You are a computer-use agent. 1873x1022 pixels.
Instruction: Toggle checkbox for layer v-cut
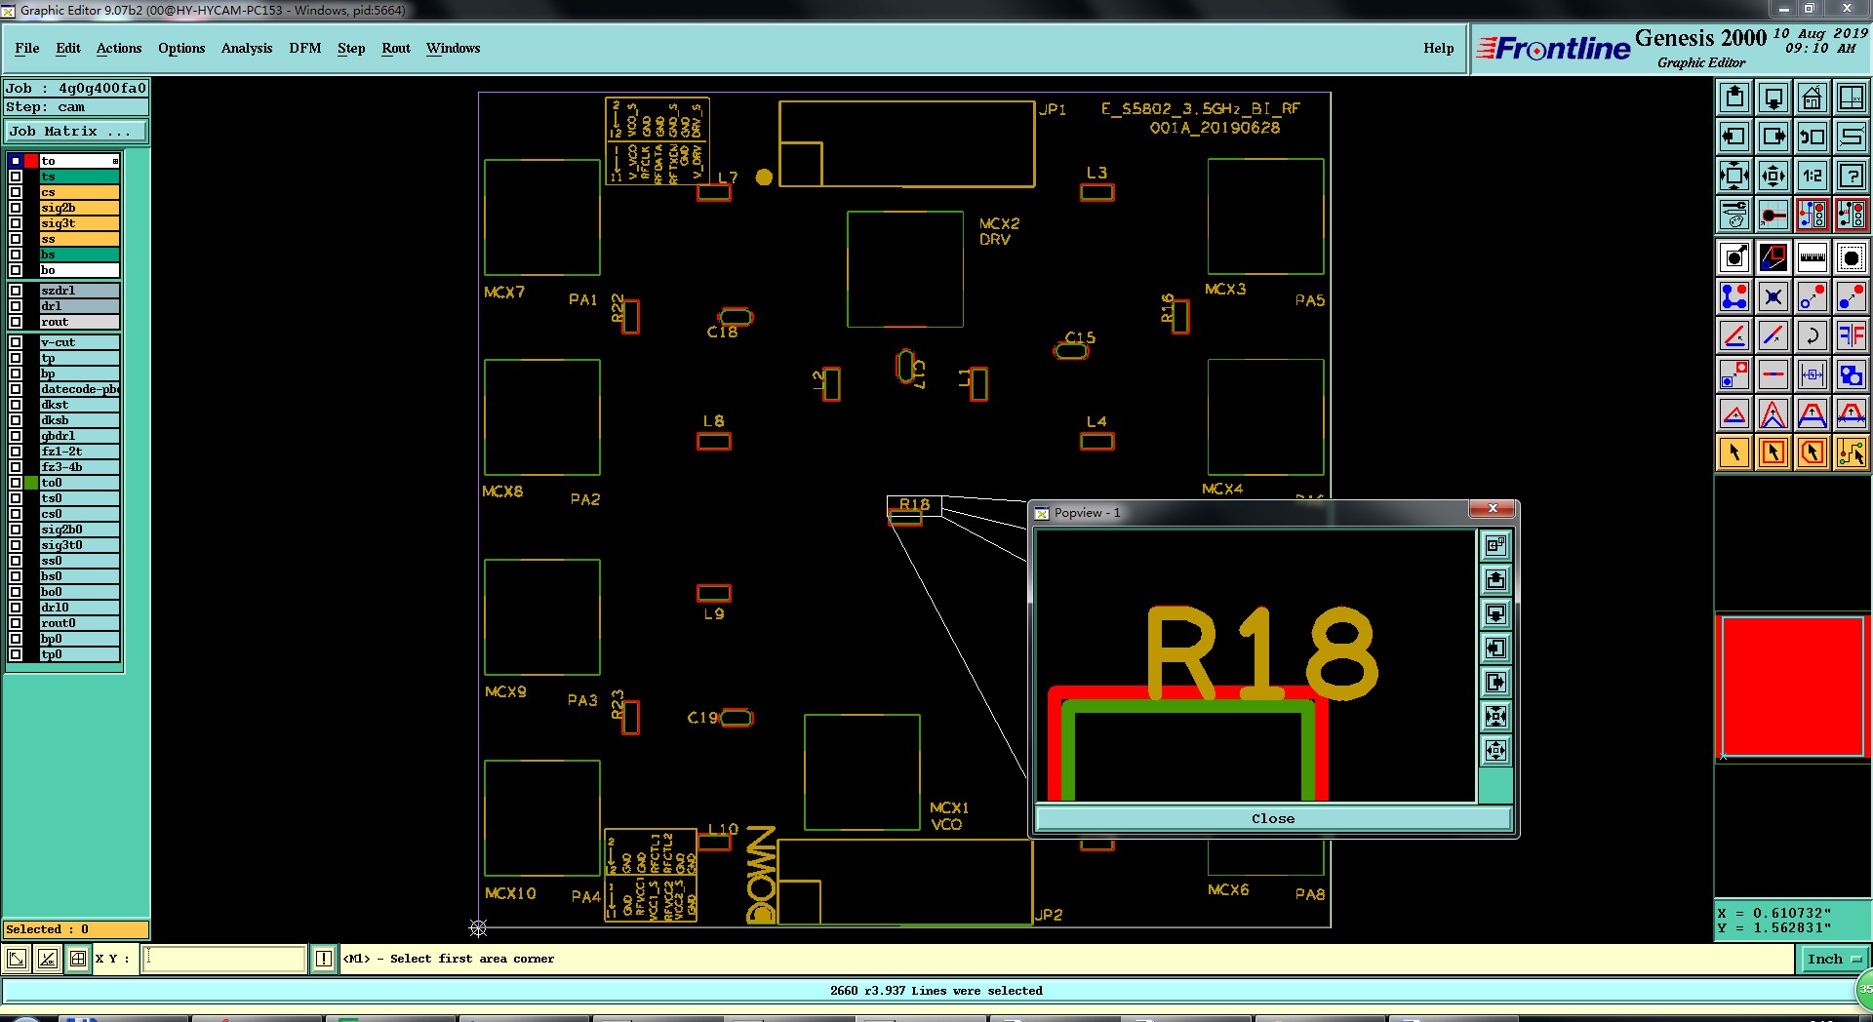[x=16, y=342]
